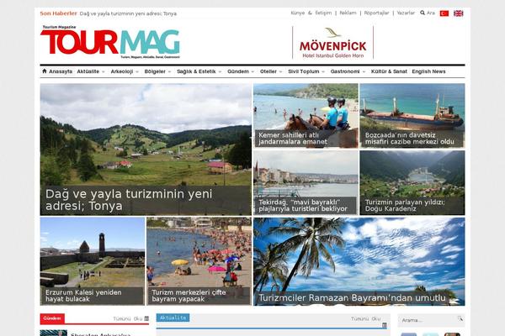Open the Gastronomi menu item
The width and height of the screenshot is (505, 336).
[x=345, y=71]
